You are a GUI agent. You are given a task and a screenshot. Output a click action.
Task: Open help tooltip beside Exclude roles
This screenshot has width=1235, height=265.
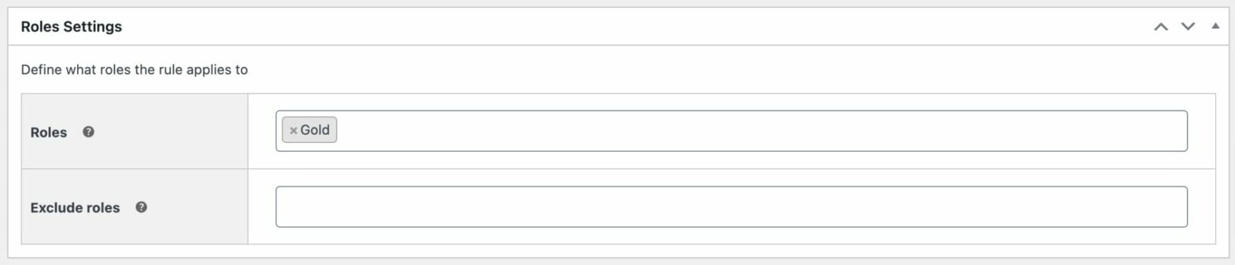pos(142,207)
